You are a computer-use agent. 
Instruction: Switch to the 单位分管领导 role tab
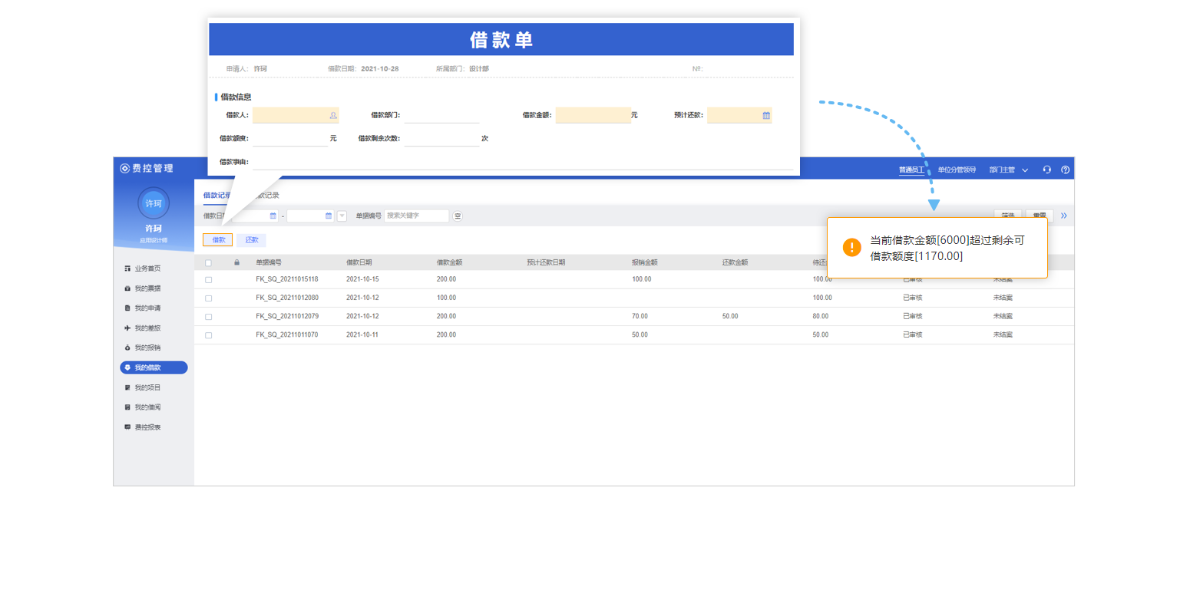point(957,170)
